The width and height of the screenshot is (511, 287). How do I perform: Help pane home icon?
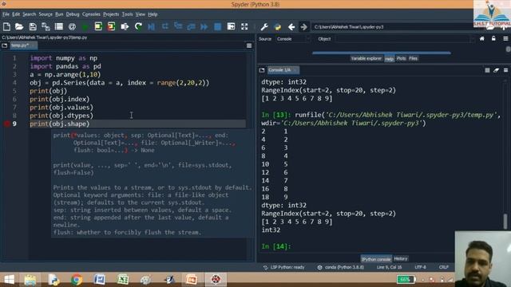[482, 39]
